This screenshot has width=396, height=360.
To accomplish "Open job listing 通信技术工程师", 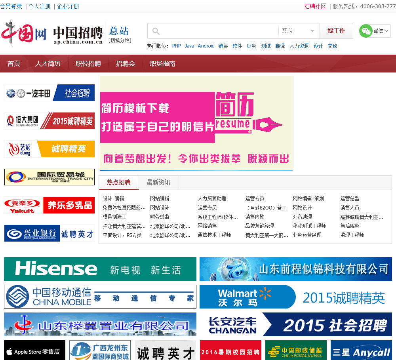I will pyautogui.click(x=214, y=235).
